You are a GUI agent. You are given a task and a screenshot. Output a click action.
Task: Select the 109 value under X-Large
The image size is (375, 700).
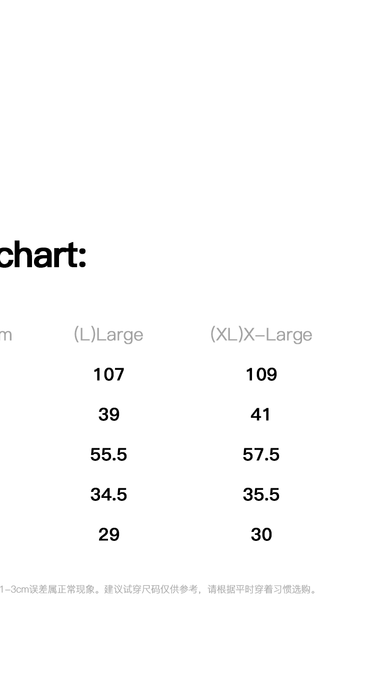pos(261,374)
